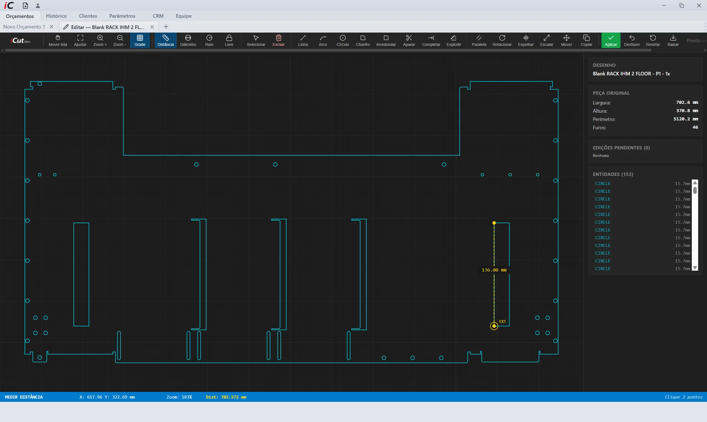Open the Orçamentos menu tab
This screenshot has height=422, width=707.
coord(20,16)
